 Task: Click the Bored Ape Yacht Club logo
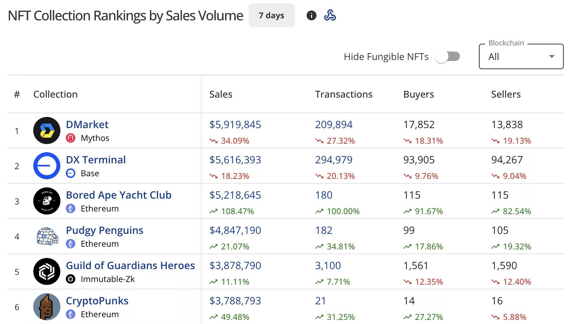(46, 201)
